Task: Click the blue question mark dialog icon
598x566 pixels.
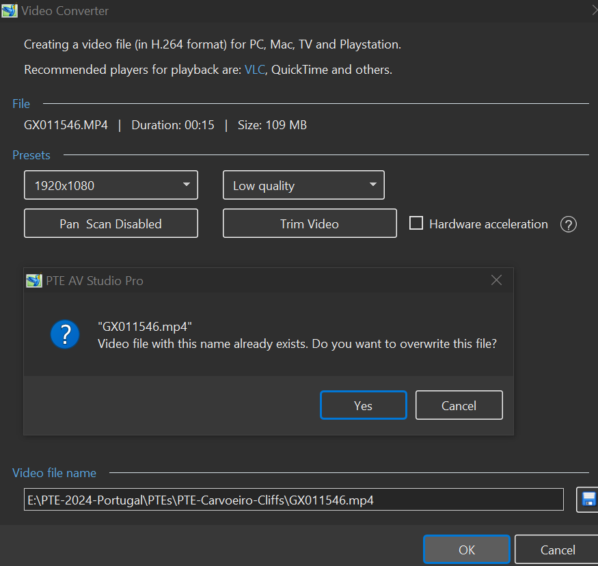Action: tap(65, 334)
